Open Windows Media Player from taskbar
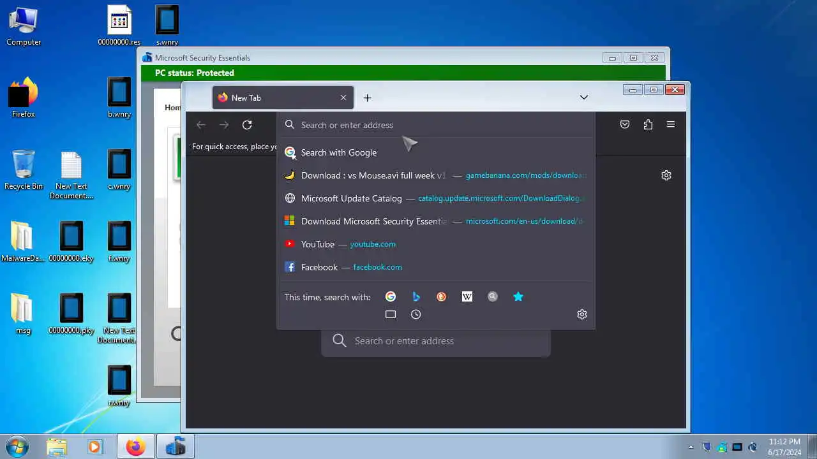817x459 pixels. coord(94,447)
